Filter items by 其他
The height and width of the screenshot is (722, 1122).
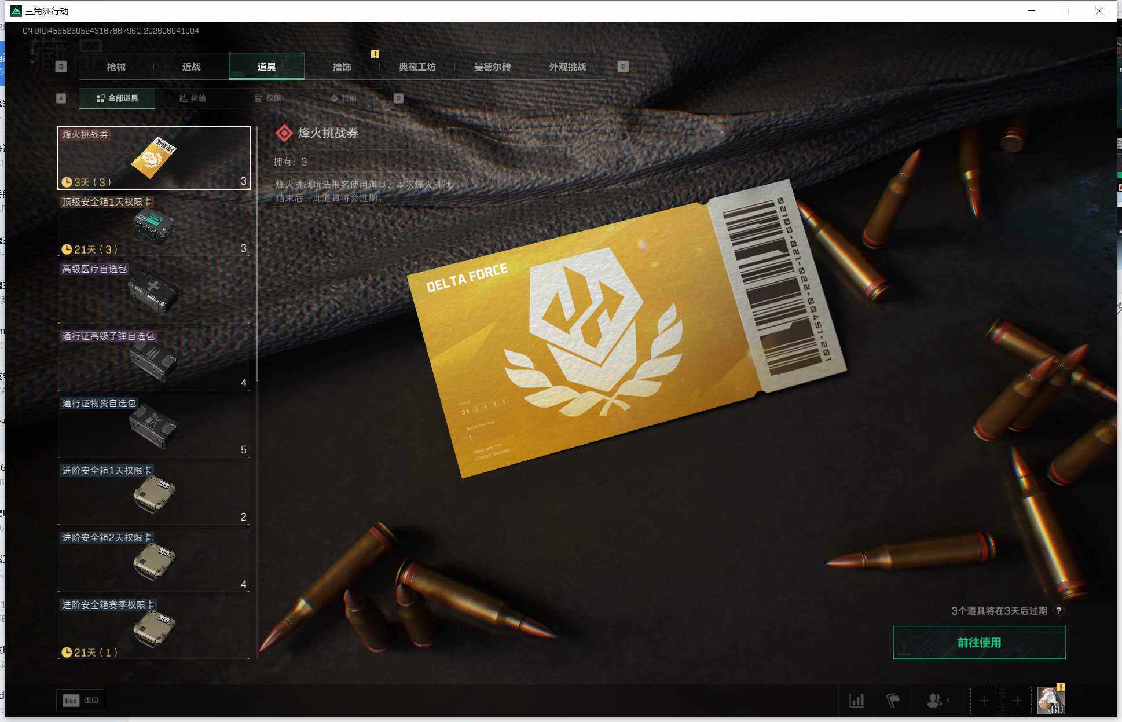[x=343, y=98]
